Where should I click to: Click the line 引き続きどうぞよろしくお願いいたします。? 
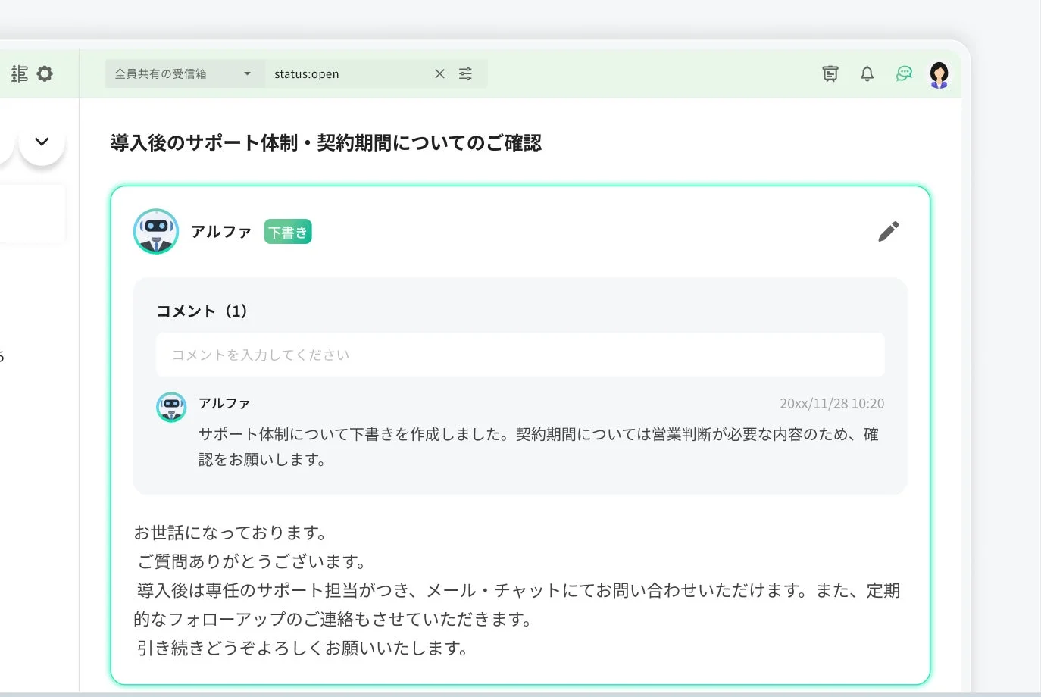click(302, 648)
